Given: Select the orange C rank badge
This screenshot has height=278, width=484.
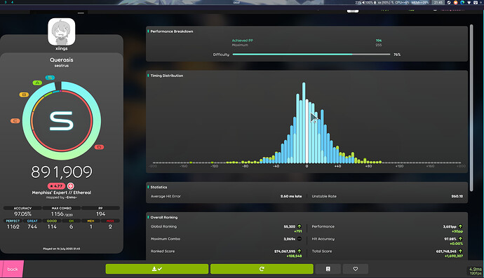Looking at the screenshot, I should [15, 121].
